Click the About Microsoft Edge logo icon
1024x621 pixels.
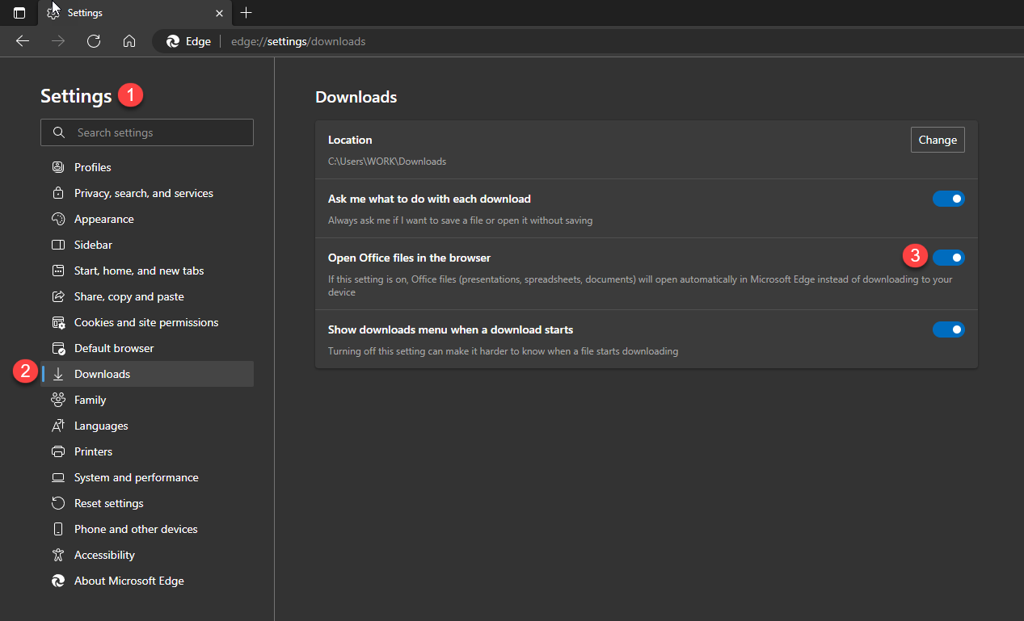pos(58,581)
